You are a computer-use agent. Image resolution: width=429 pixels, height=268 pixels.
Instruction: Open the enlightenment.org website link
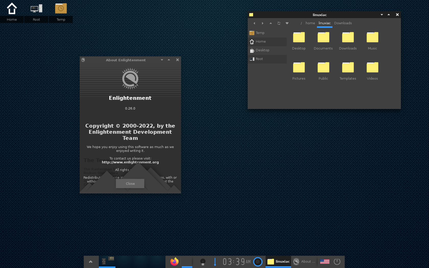pyautogui.click(x=130, y=162)
